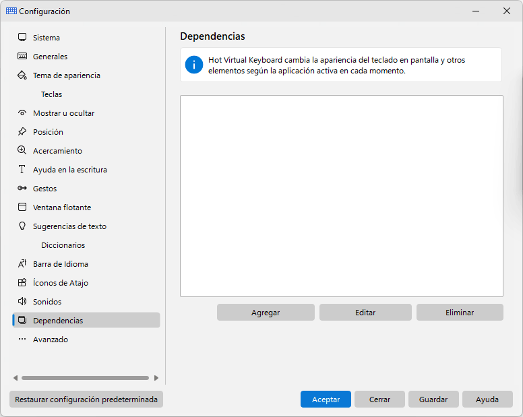
Task: Click the Generales keyboard icon
Action: pos(22,56)
